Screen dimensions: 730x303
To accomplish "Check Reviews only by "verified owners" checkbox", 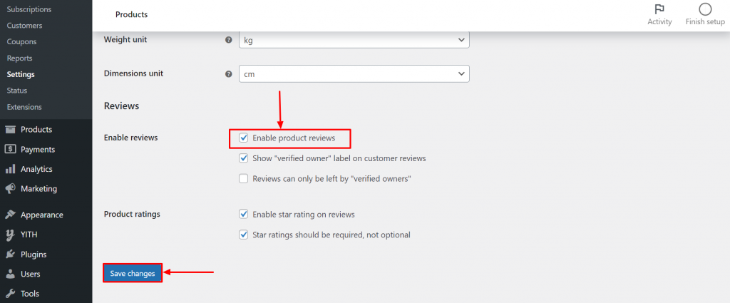I will (x=244, y=178).
